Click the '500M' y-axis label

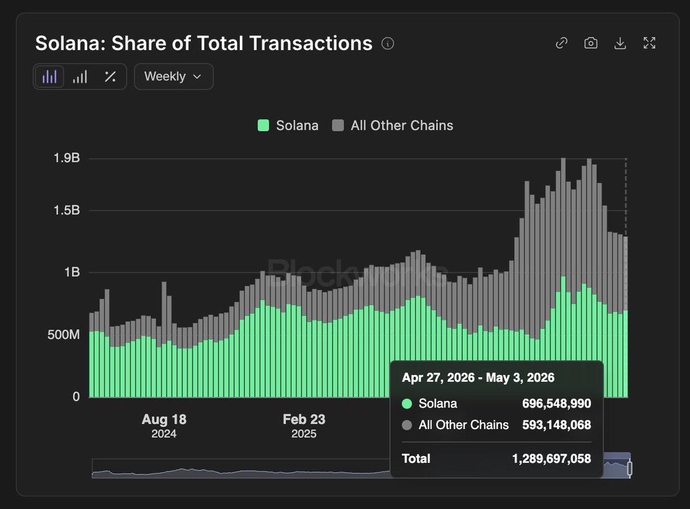(63, 335)
